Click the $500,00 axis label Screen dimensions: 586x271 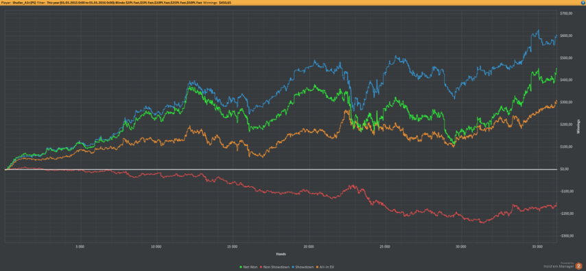(566, 57)
